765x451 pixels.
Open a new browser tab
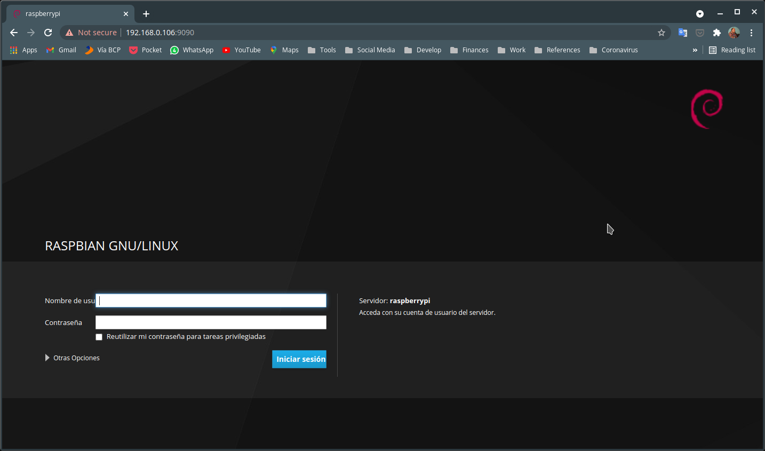(146, 14)
